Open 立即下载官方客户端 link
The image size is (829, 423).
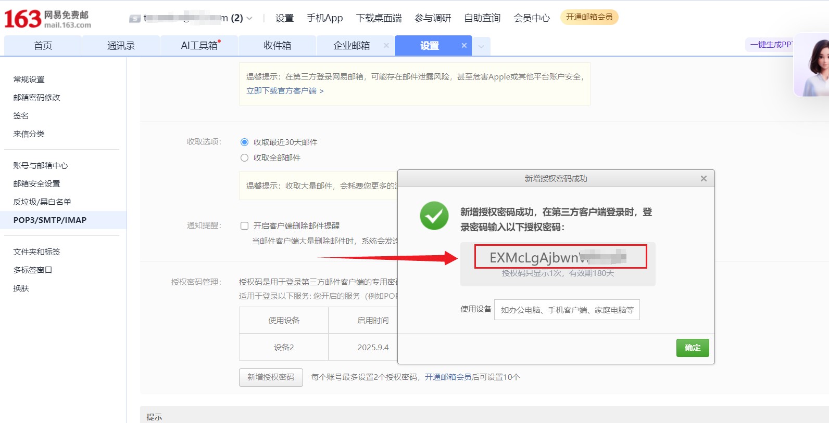click(284, 91)
